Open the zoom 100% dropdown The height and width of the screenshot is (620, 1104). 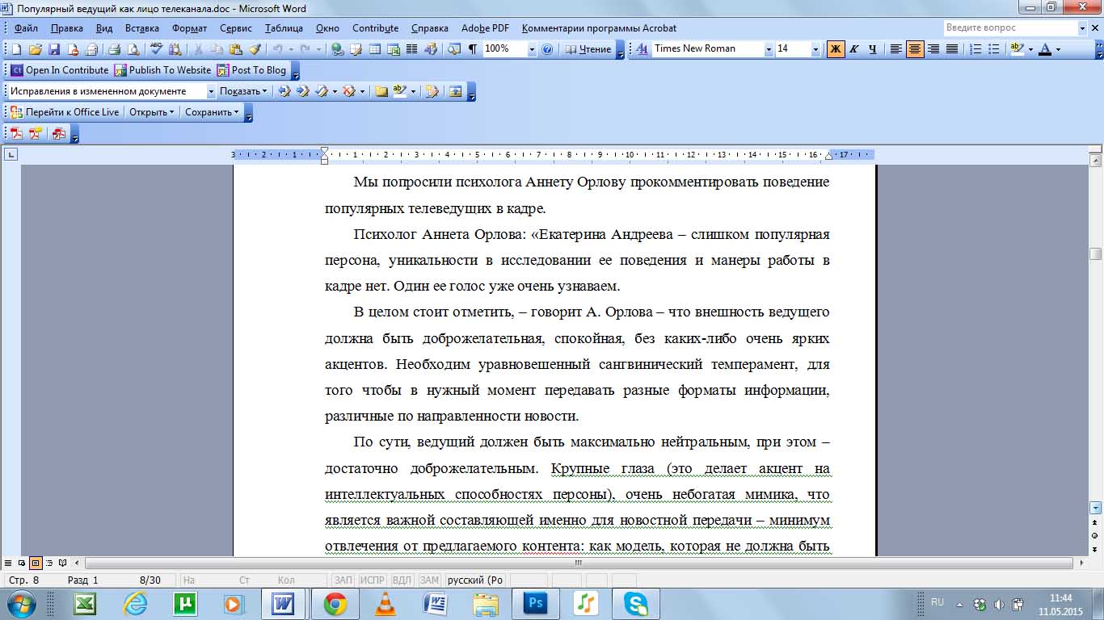(x=532, y=49)
